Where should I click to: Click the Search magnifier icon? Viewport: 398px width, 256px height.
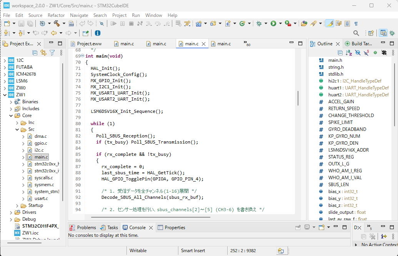pyautogui.click(x=356, y=33)
